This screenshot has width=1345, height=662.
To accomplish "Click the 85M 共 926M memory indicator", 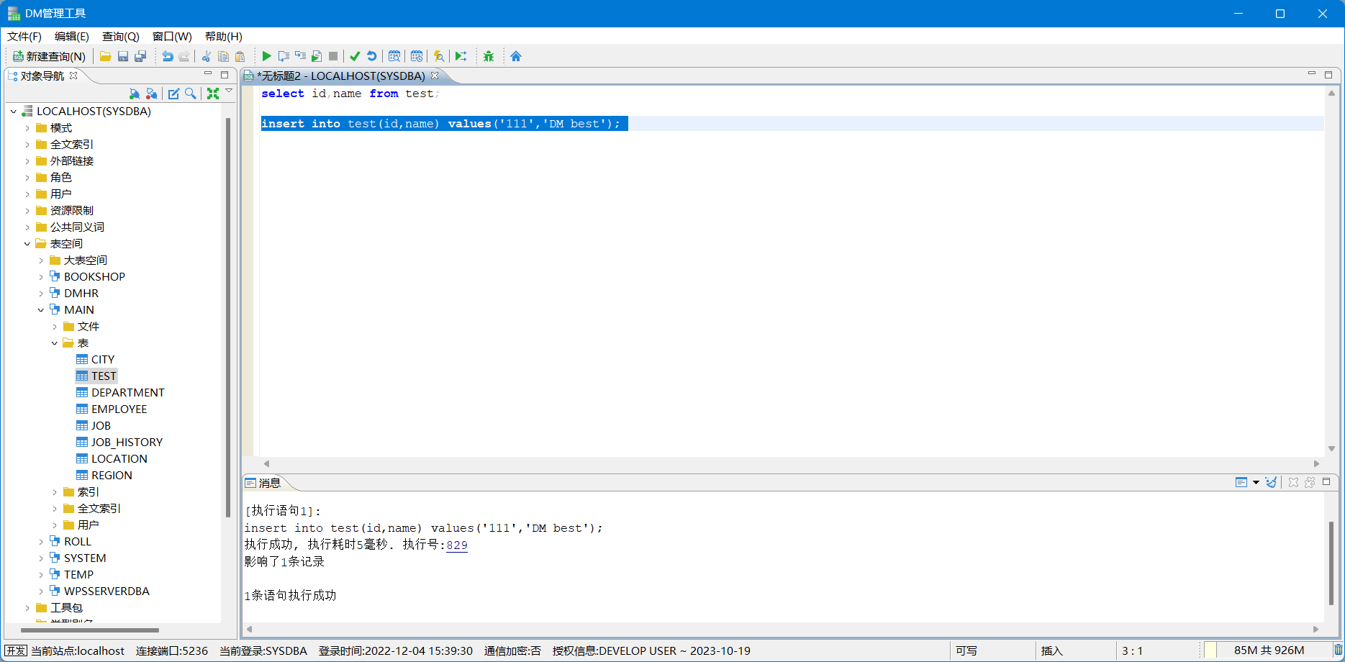I will [1269, 650].
